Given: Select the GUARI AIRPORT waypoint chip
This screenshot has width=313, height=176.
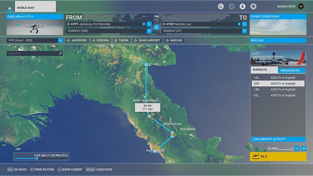Looking at the screenshot, I should [147, 40].
